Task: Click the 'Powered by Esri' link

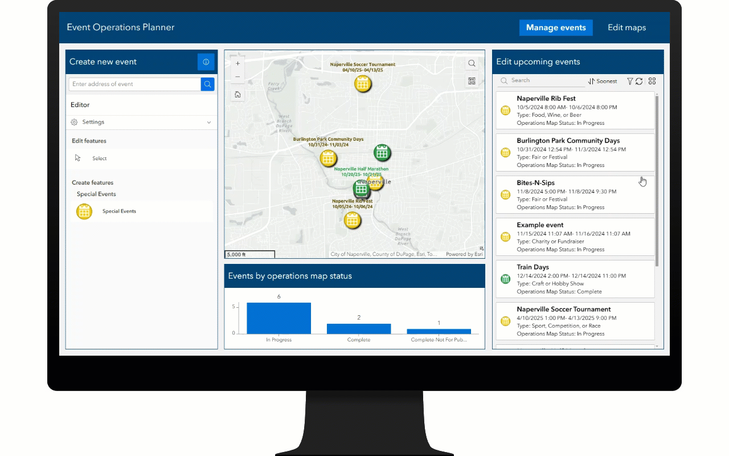Action: click(x=464, y=255)
